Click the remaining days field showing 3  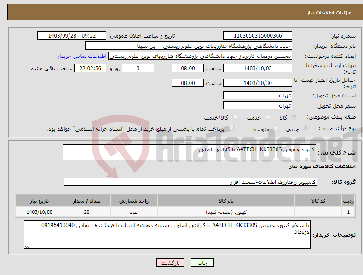(x=138, y=68)
